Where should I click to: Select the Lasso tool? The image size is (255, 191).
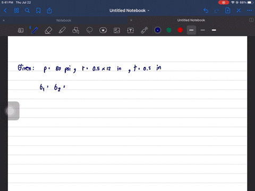pos(89,30)
